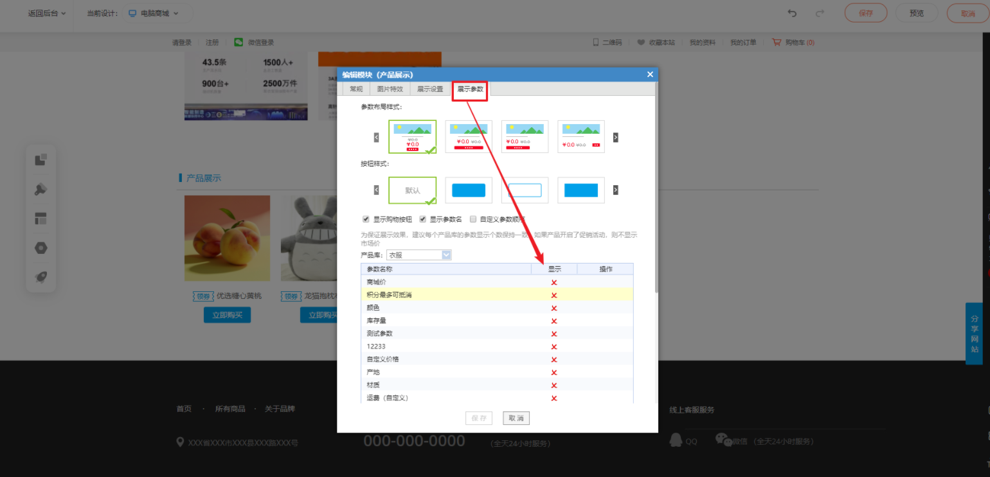Click the 微信登录 link

261,42
